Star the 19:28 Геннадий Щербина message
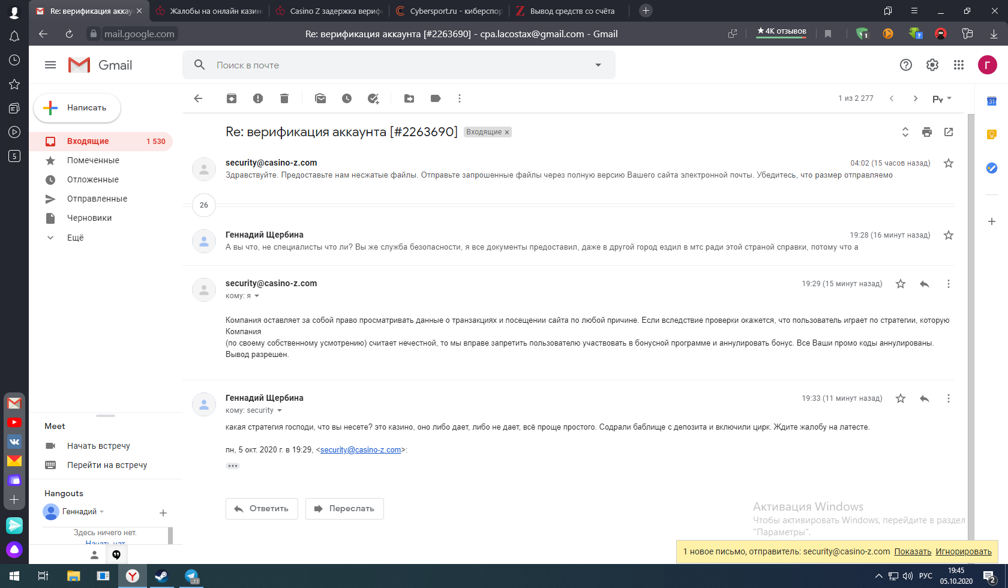The height and width of the screenshot is (588, 1008). pyautogui.click(x=949, y=235)
